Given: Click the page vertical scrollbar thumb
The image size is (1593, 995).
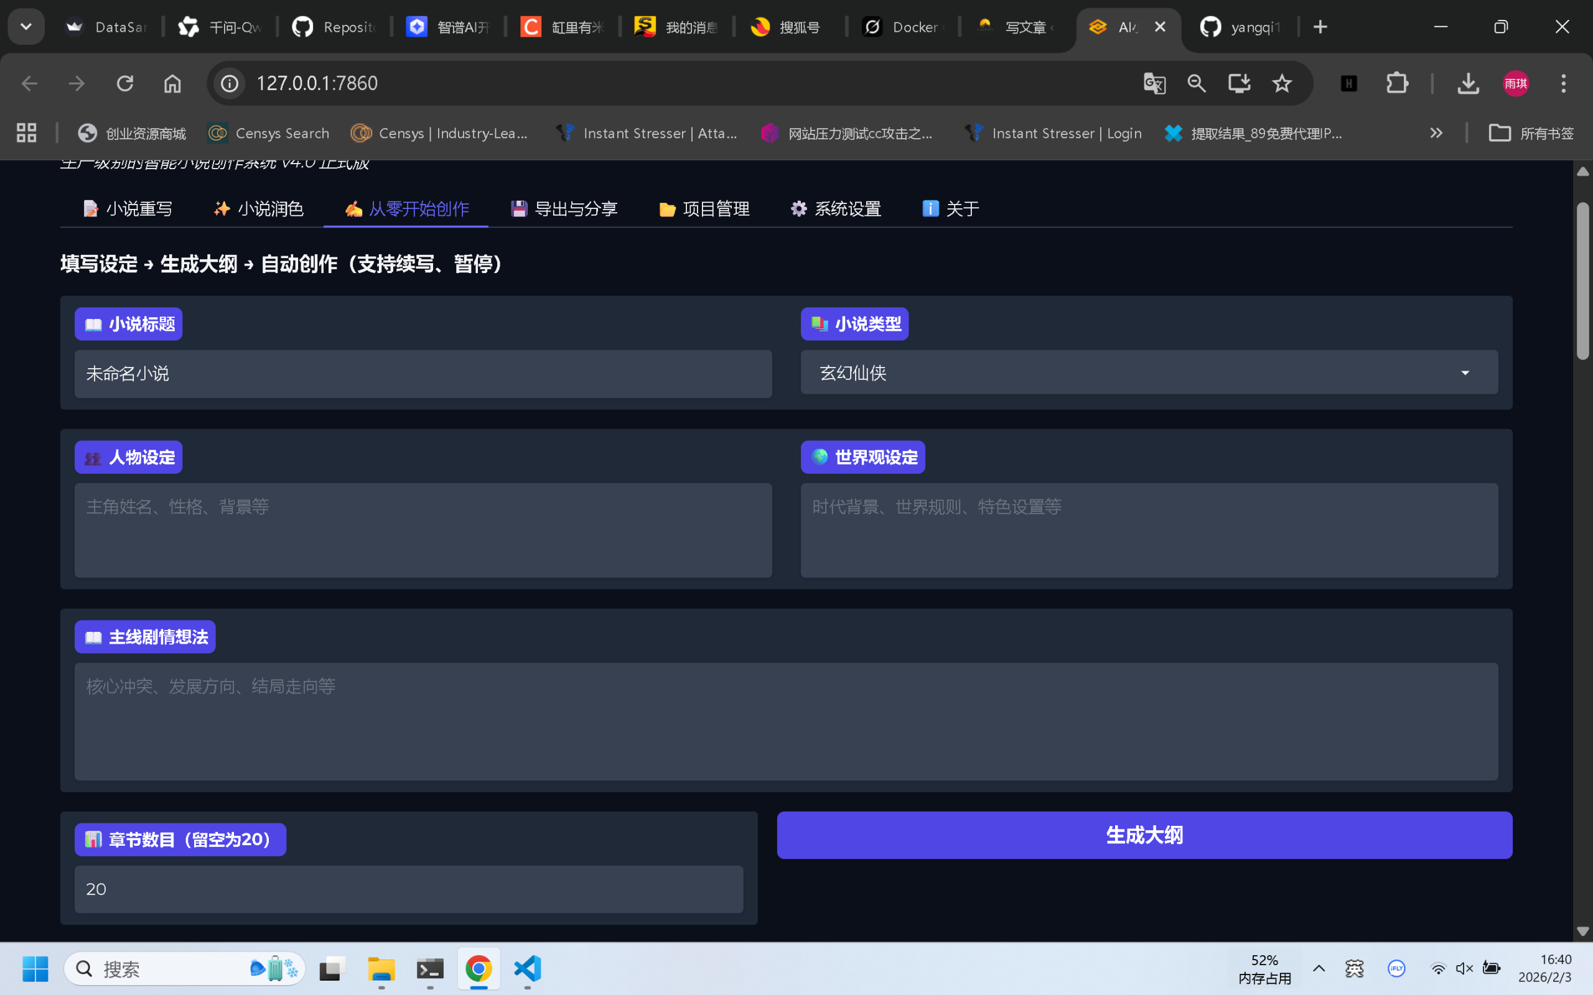Looking at the screenshot, I should pos(1582,281).
